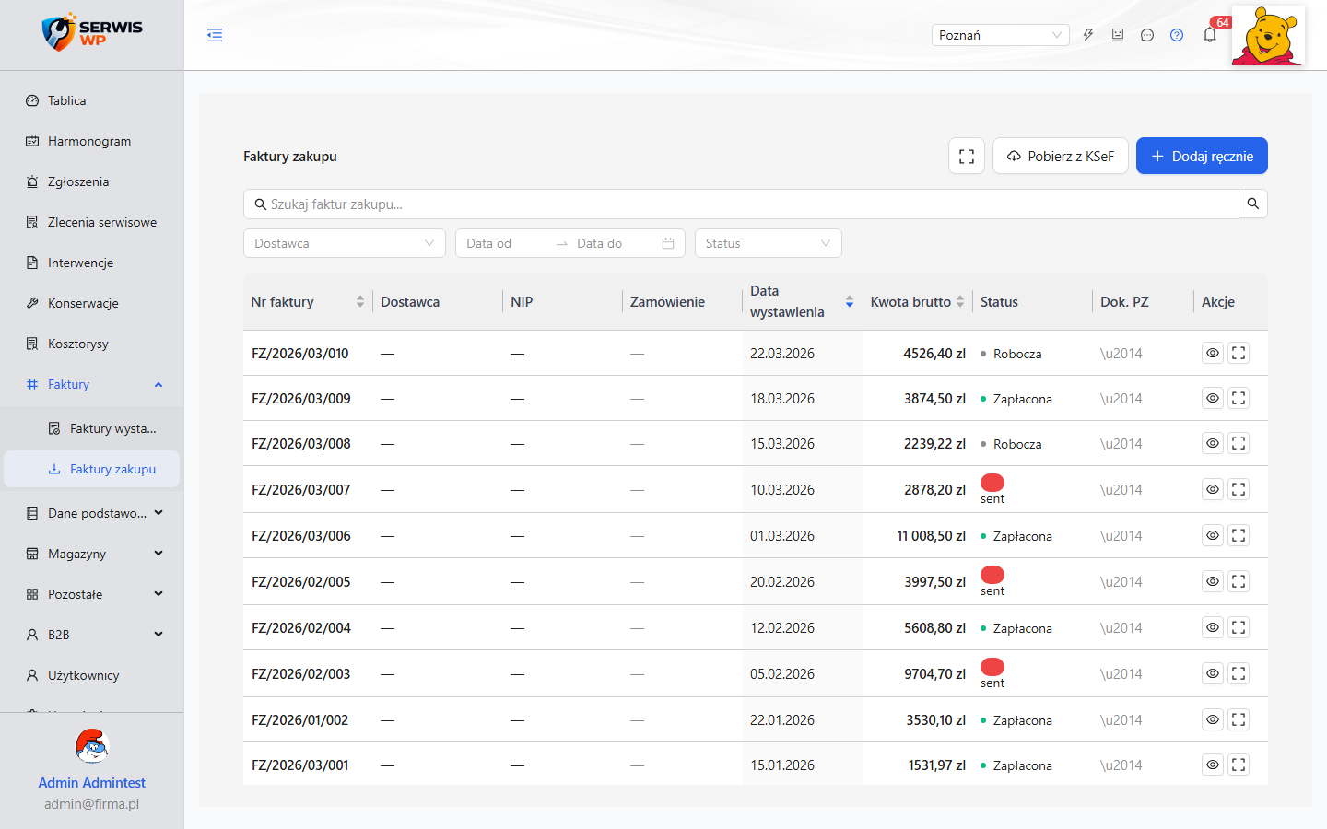Collapse the sidebar menu icon
This screenshot has height=829, width=1327.
[215, 35]
